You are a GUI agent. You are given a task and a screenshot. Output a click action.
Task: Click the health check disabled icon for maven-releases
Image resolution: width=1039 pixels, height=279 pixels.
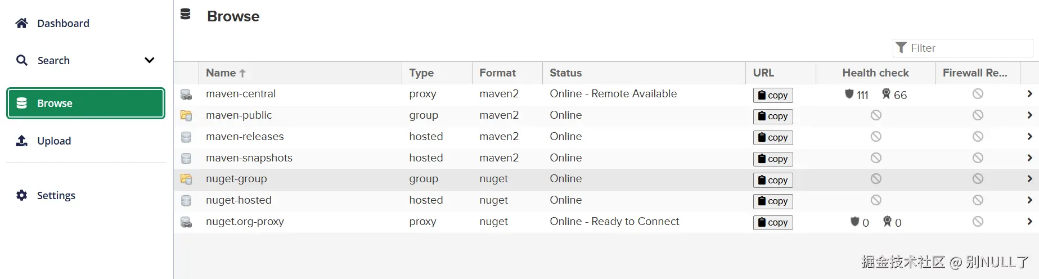tap(876, 137)
